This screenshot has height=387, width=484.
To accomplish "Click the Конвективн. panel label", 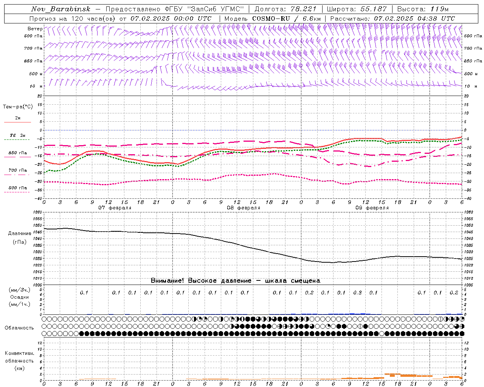I will pos(19,353).
